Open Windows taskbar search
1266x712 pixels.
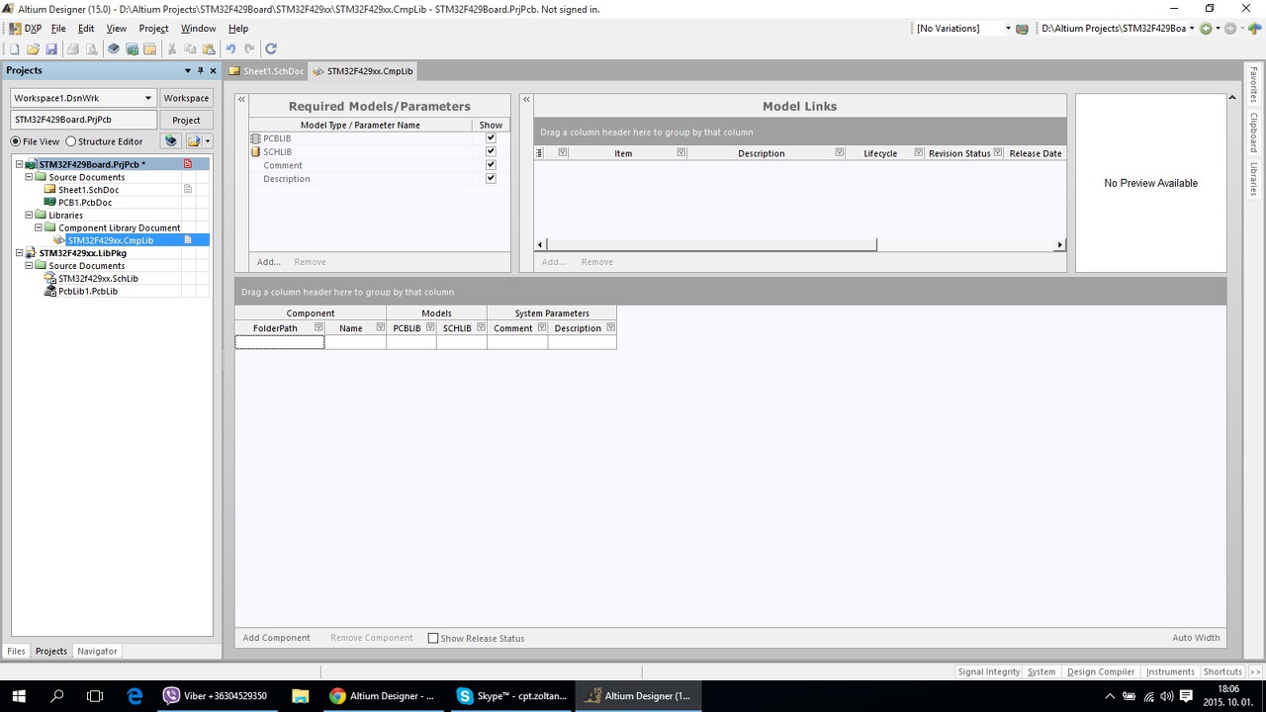click(57, 696)
